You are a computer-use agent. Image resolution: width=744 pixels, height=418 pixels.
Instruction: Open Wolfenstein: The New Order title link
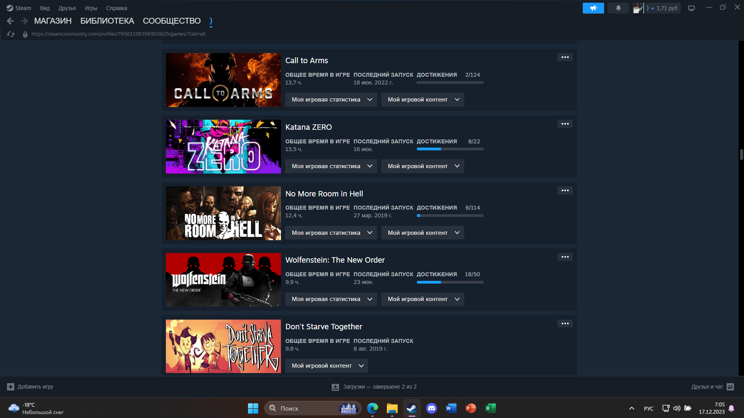[x=335, y=260]
